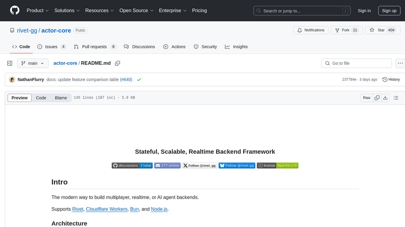Click the Sign up button
This screenshot has width=405, height=227.
(x=389, y=11)
